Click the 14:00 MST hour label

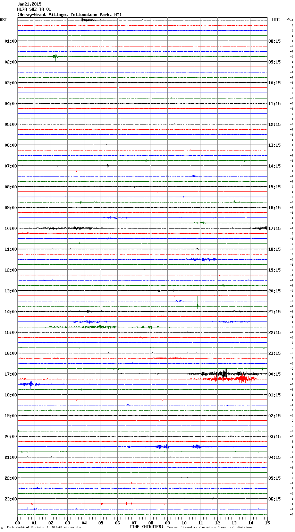(11, 312)
